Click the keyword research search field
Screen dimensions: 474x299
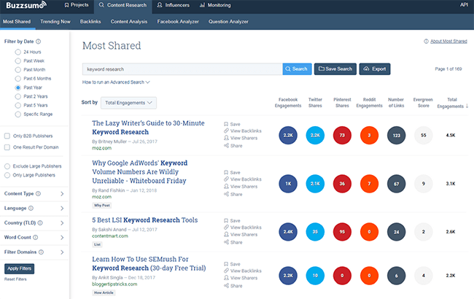182,69
